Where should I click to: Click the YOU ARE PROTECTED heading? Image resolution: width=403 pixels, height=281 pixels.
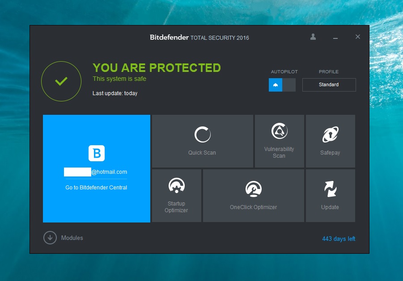pos(157,68)
